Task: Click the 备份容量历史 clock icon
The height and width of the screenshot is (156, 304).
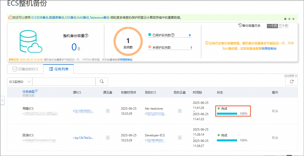Action: (x=240, y=25)
